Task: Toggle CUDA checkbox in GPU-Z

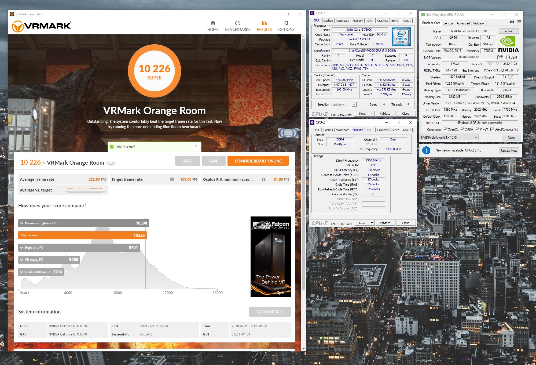Action: point(462,129)
